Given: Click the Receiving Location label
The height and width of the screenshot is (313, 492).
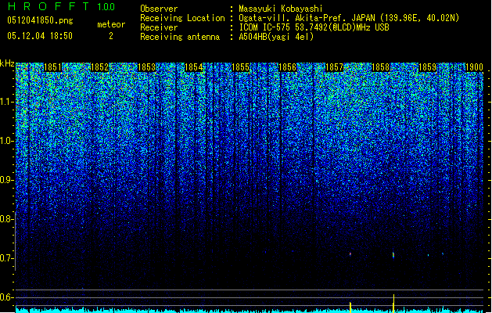Looking at the screenshot, I should click(182, 18).
